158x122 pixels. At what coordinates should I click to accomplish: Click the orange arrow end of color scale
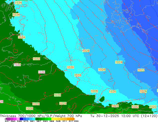(x=74, y=119)
